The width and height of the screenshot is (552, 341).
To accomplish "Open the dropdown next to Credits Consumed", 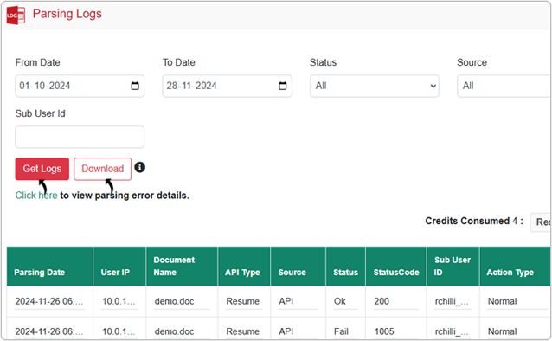I will coord(541,222).
